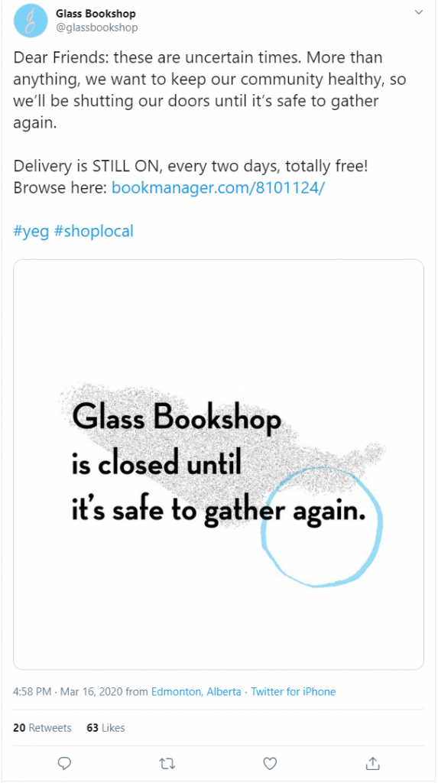438x783 pixels.
Task: Click the @glassbookshop handle
Action: click(97, 28)
